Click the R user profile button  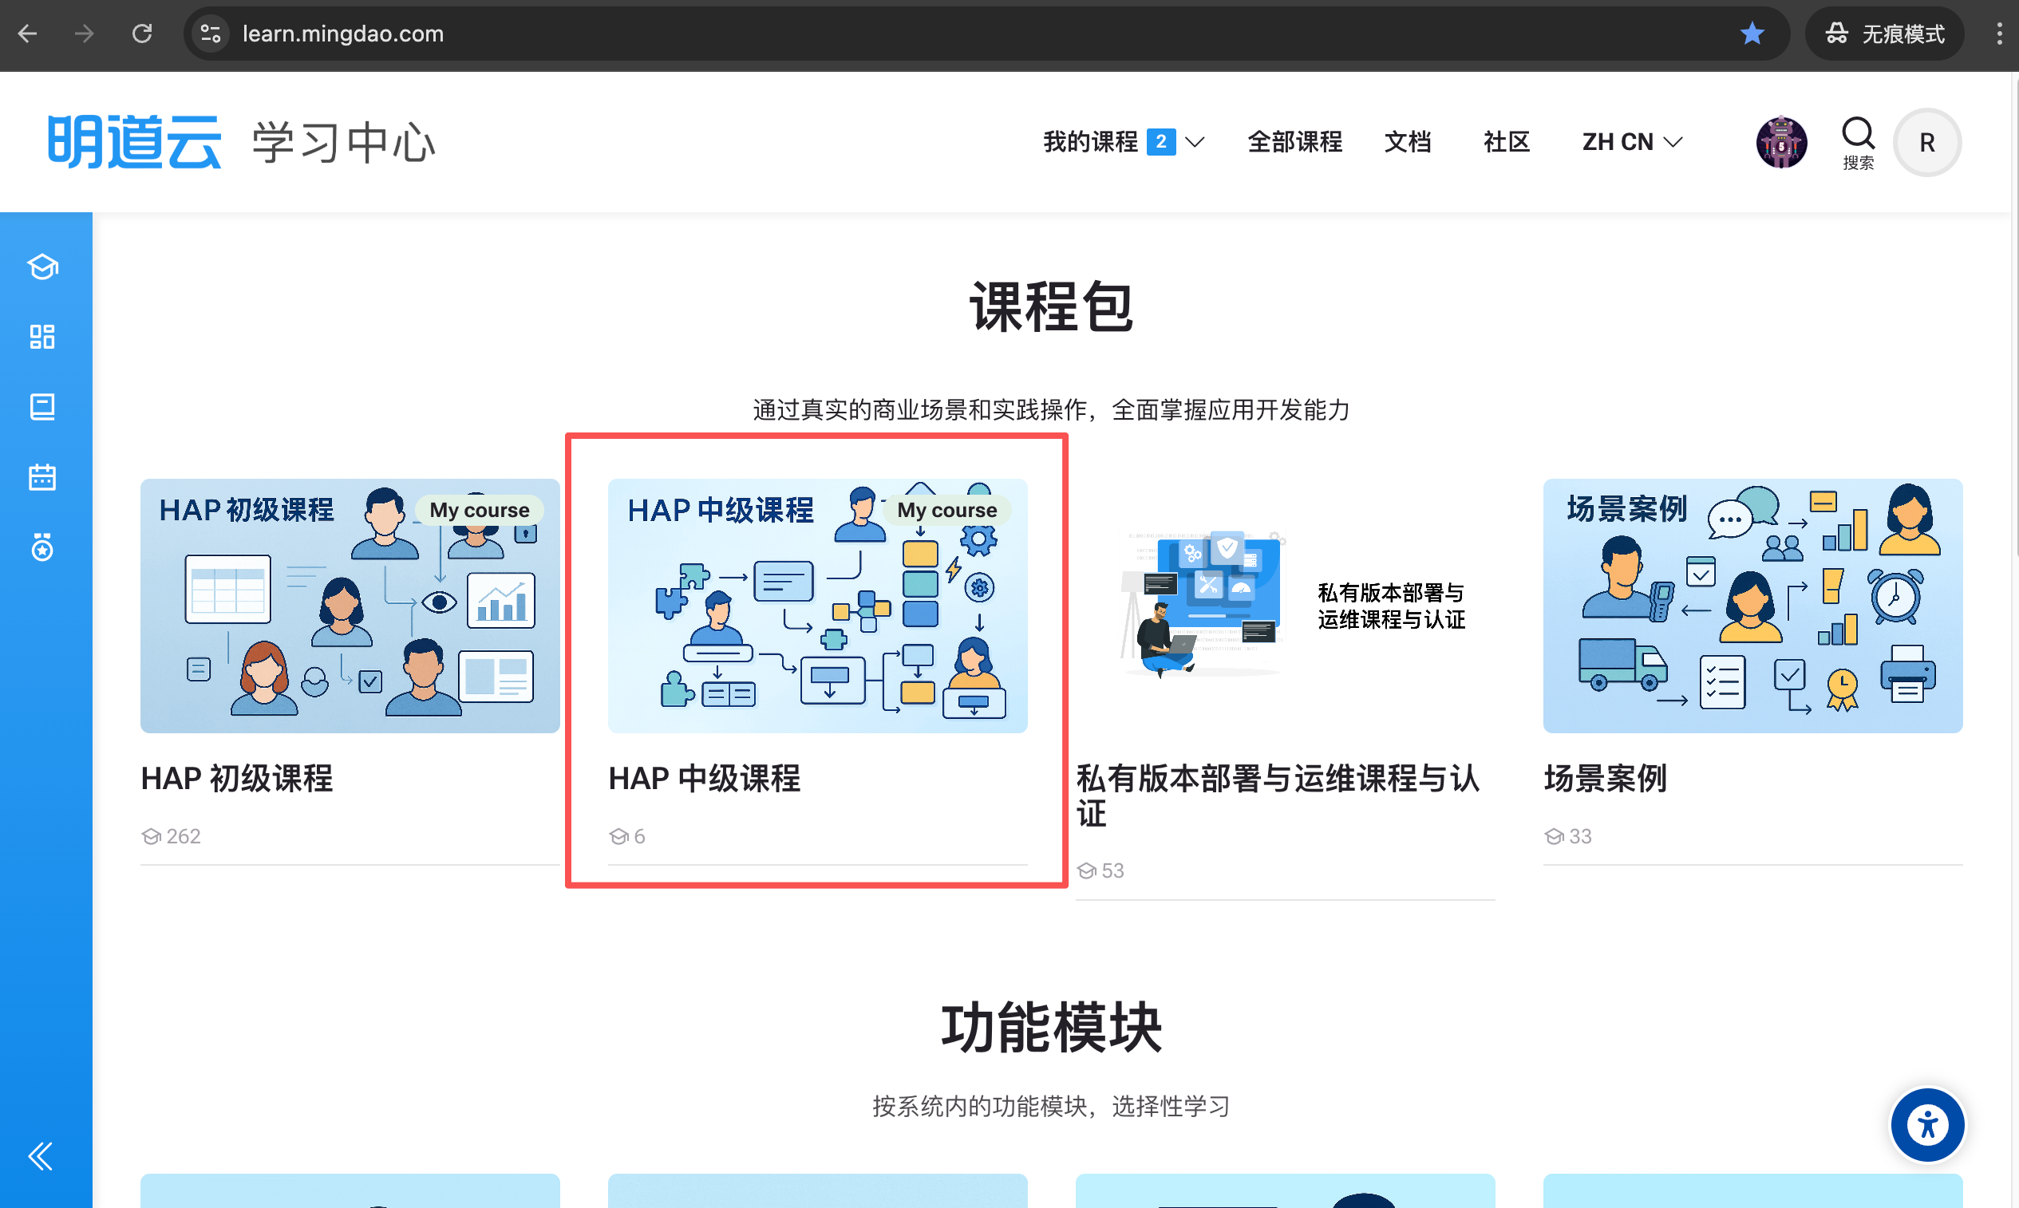1926,143
